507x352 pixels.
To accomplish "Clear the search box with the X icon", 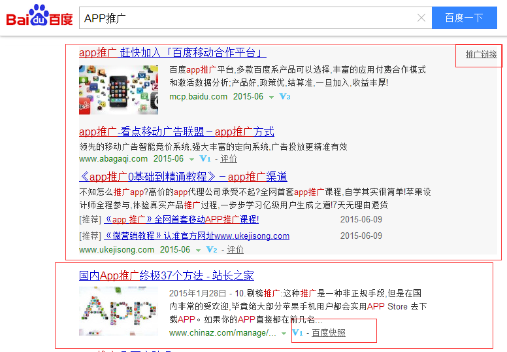I will coord(421,18).
